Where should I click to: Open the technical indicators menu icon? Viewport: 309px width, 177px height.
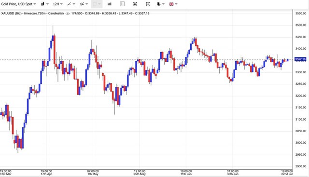[84, 4]
